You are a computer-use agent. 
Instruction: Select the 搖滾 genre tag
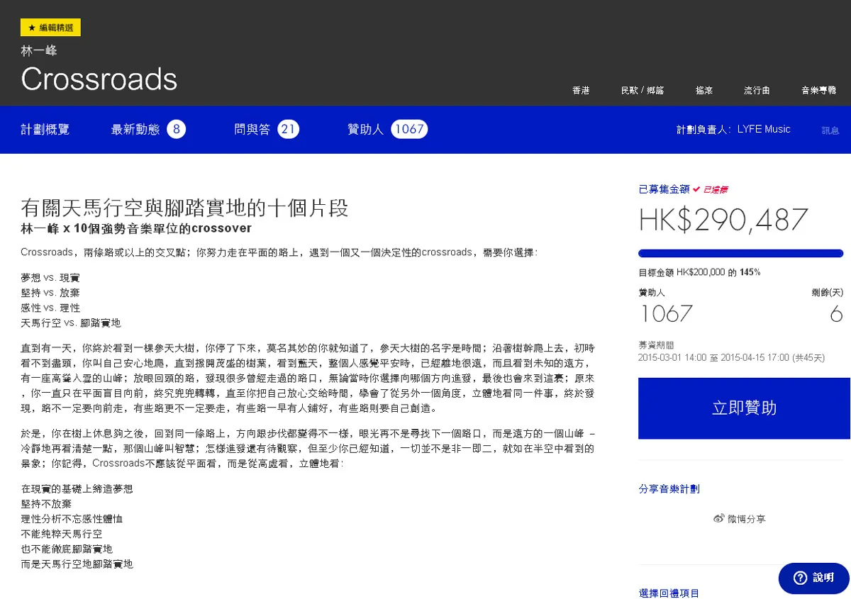click(x=704, y=91)
